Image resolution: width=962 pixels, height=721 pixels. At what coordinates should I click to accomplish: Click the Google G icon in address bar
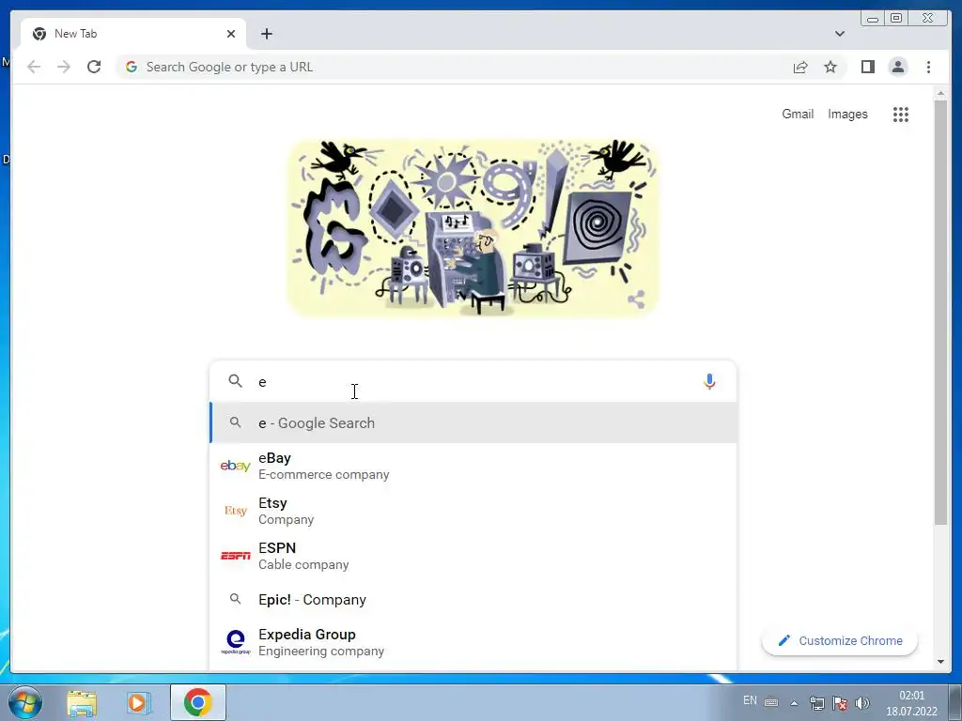click(131, 67)
